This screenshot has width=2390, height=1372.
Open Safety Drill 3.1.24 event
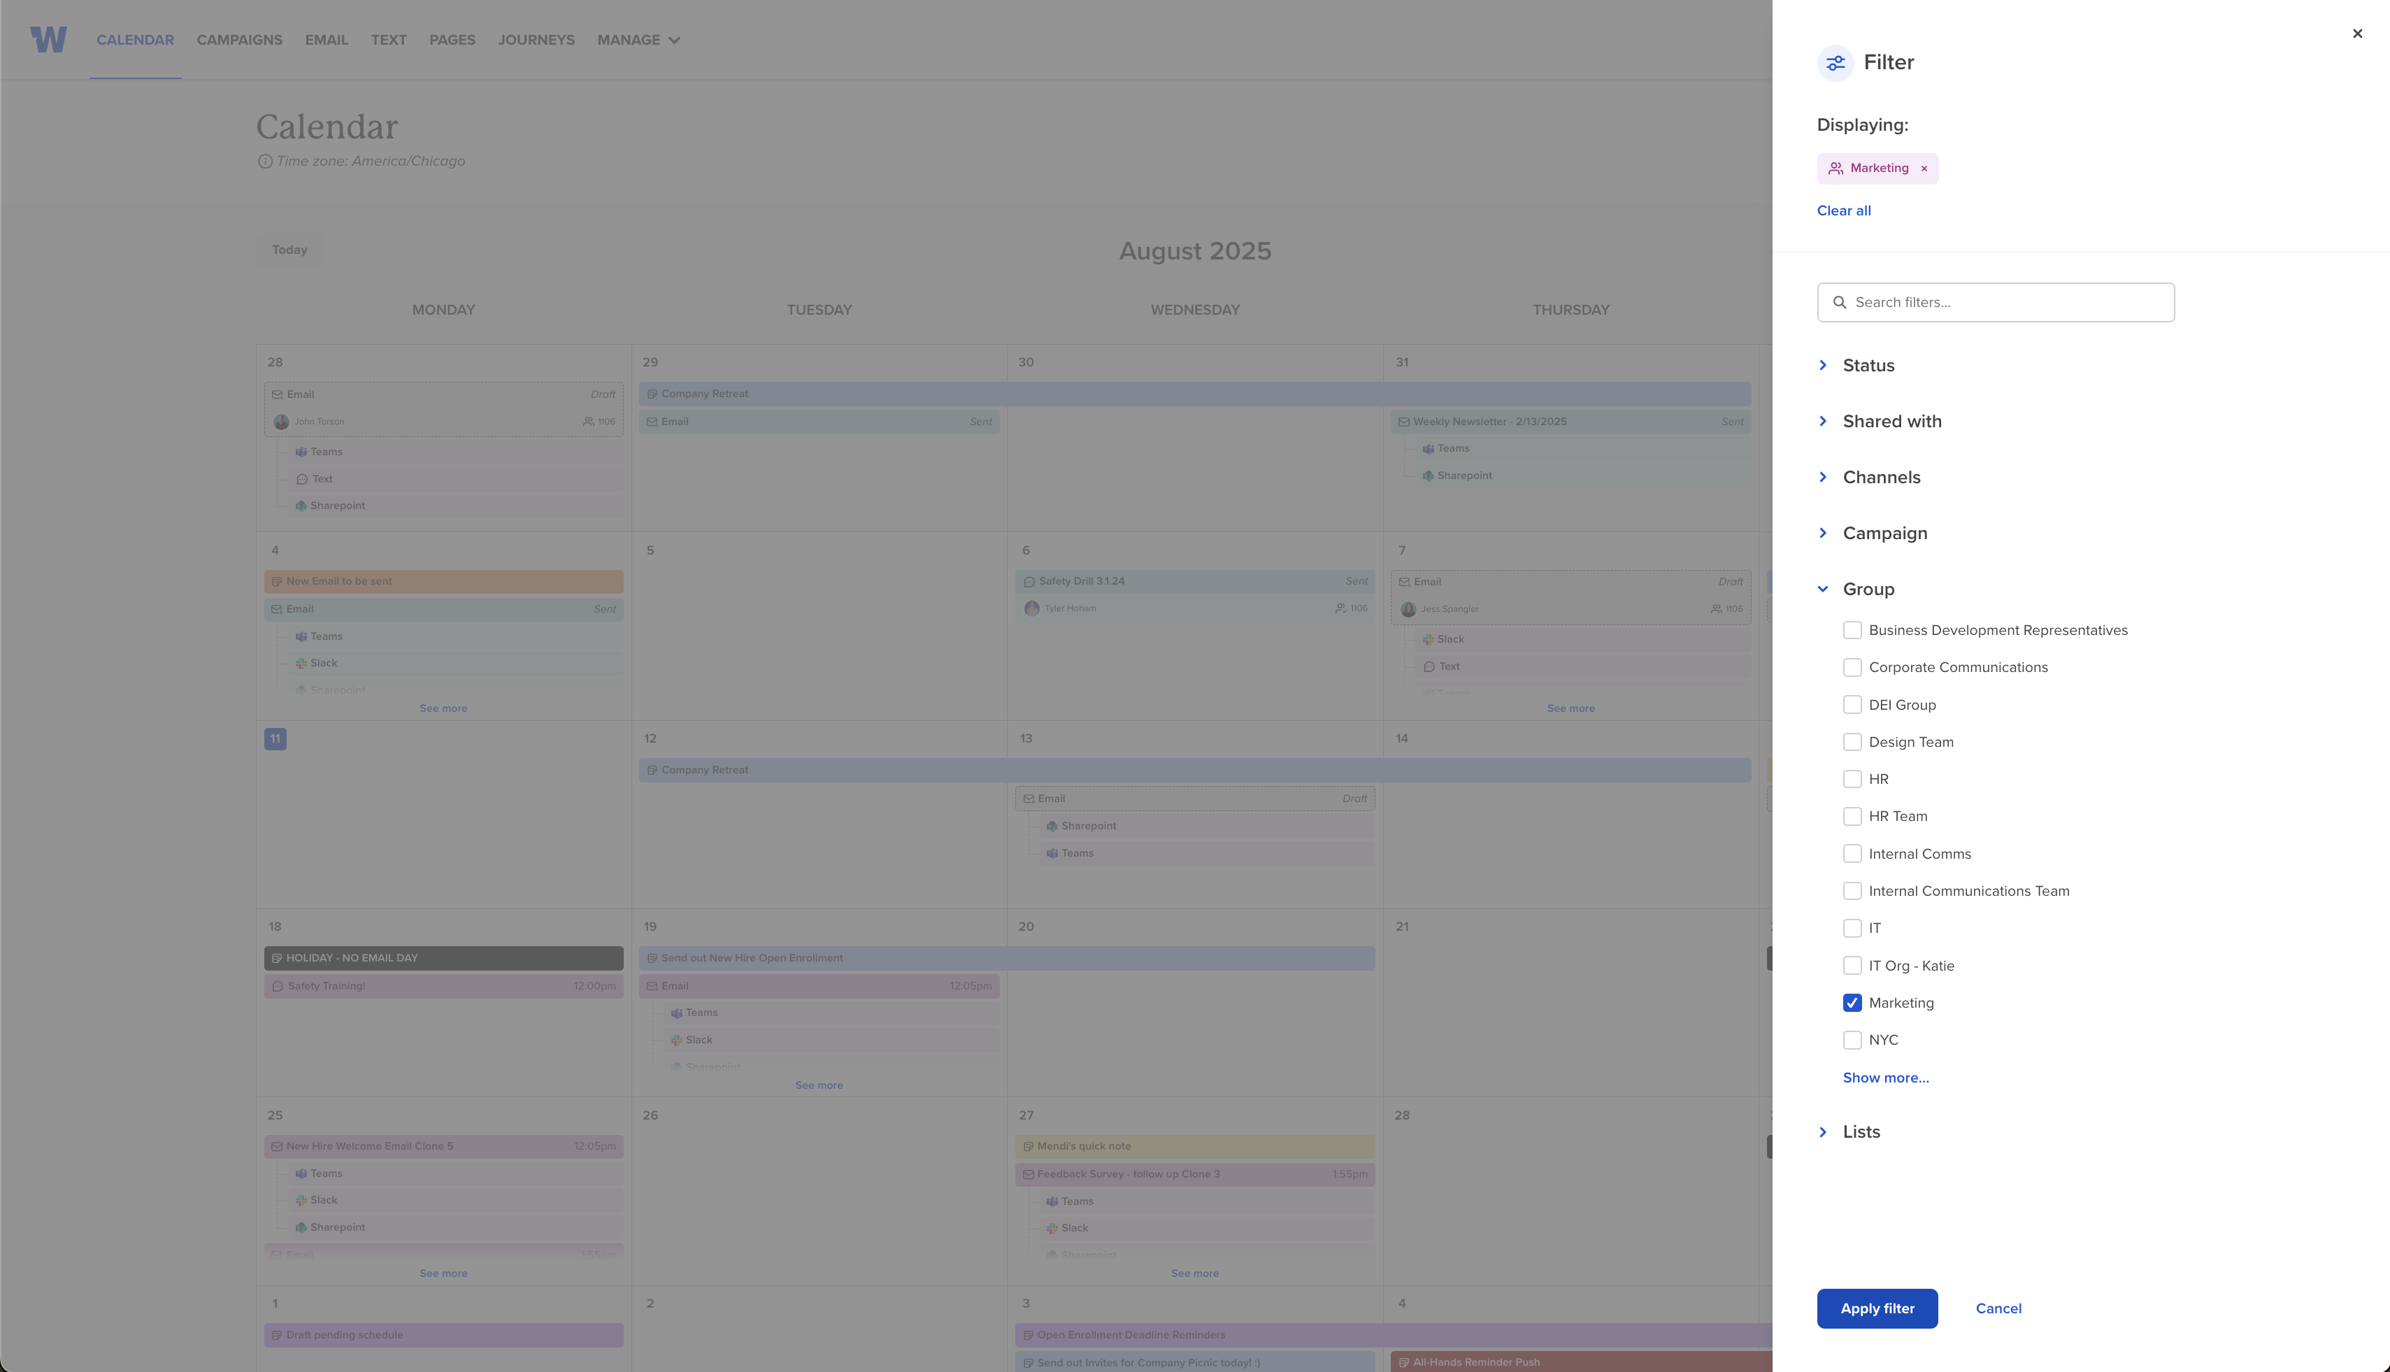pos(1194,581)
